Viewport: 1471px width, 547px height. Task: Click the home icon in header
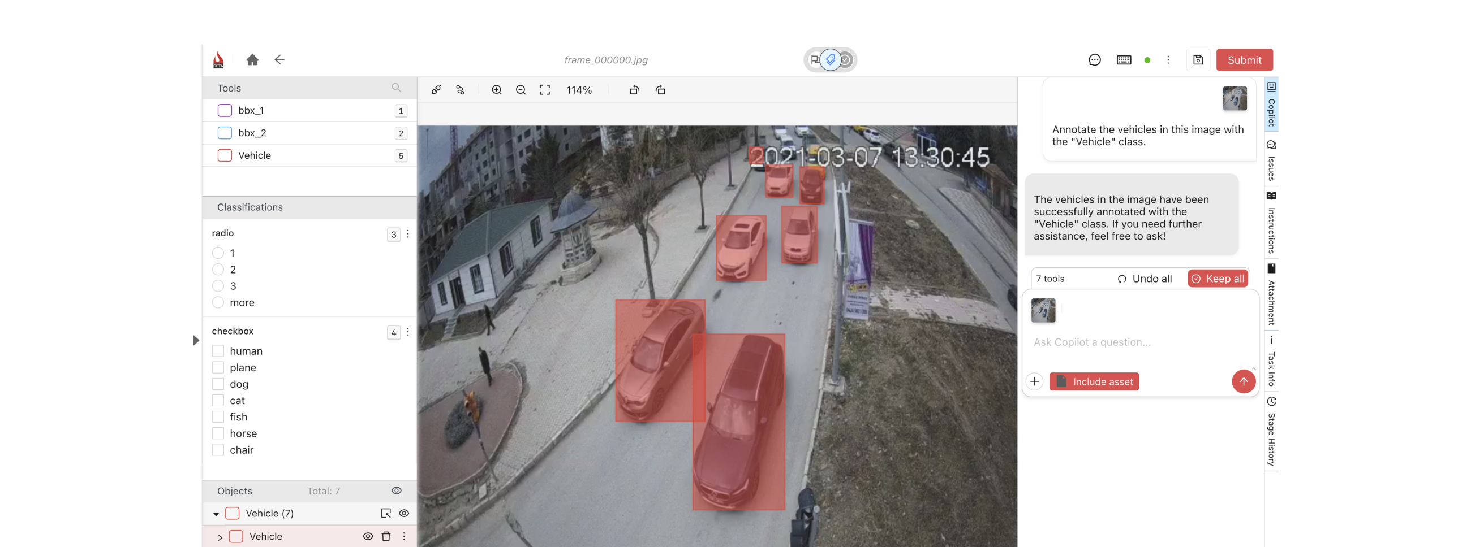[252, 60]
